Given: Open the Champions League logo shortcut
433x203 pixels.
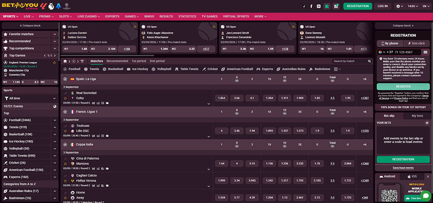Looking at the screenshot, I should [x=67, y=6].
